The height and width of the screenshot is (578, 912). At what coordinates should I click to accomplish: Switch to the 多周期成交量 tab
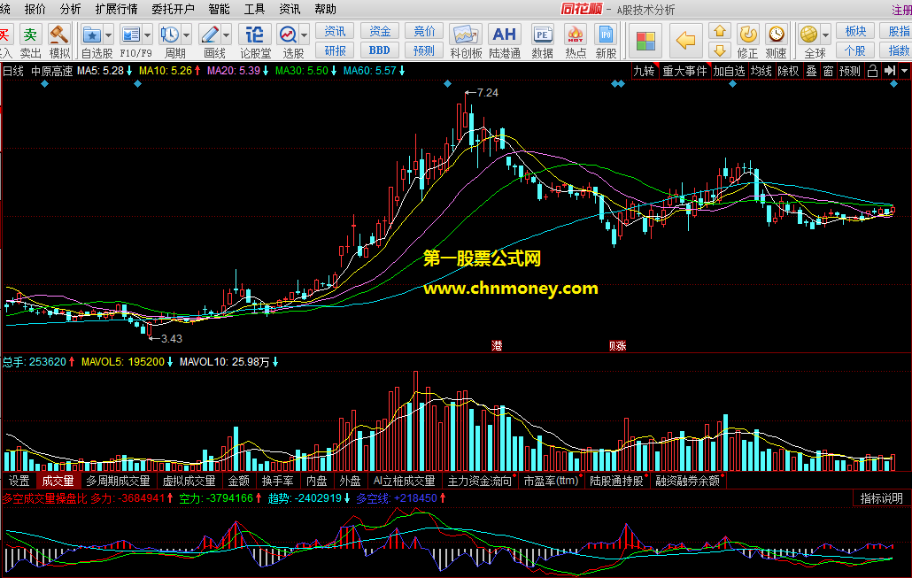pyautogui.click(x=118, y=481)
